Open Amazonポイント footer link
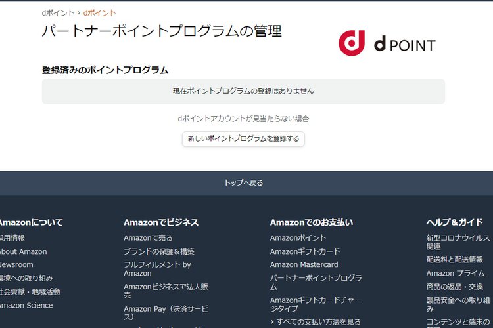Image resolution: width=493 pixels, height=328 pixels. (298, 238)
